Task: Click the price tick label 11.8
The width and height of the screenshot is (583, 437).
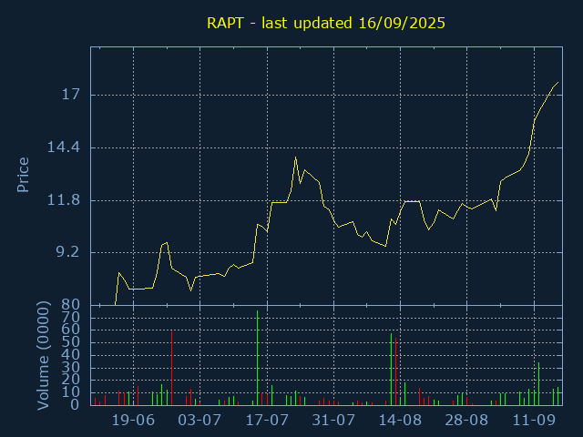Action: [x=63, y=200]
